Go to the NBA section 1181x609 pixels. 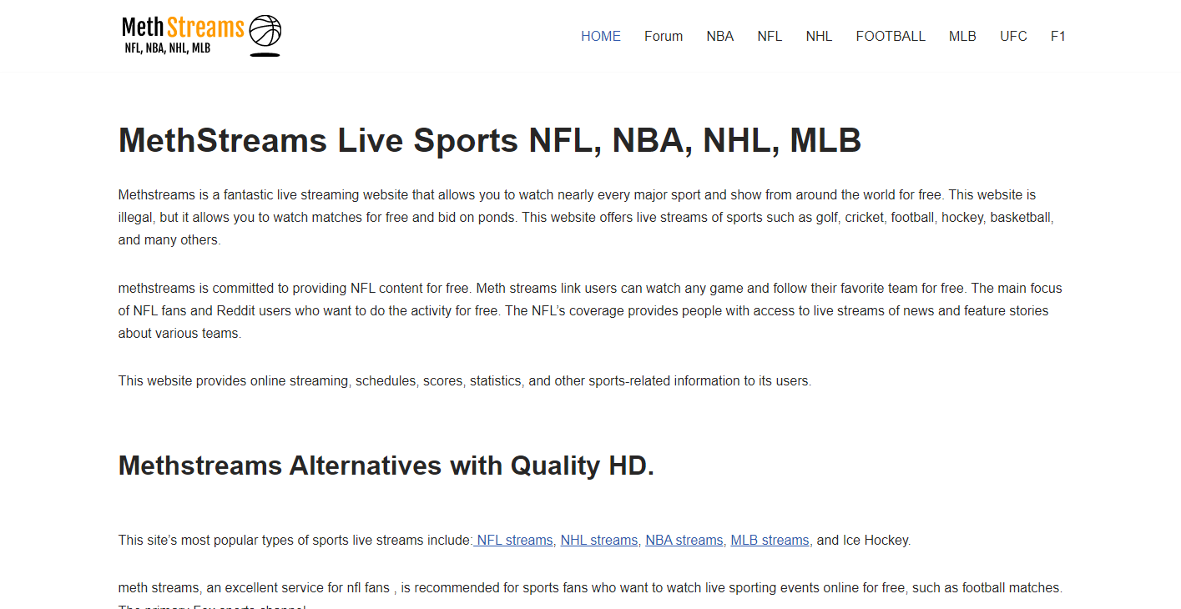(x=720, y=36)
